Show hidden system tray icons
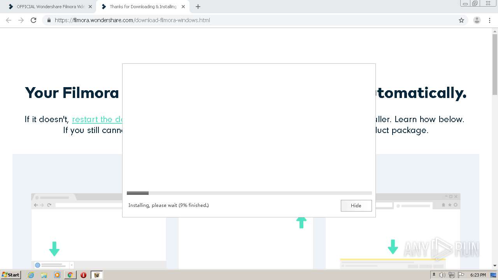The height and width of the screenshot is (280, 498). 434,275
